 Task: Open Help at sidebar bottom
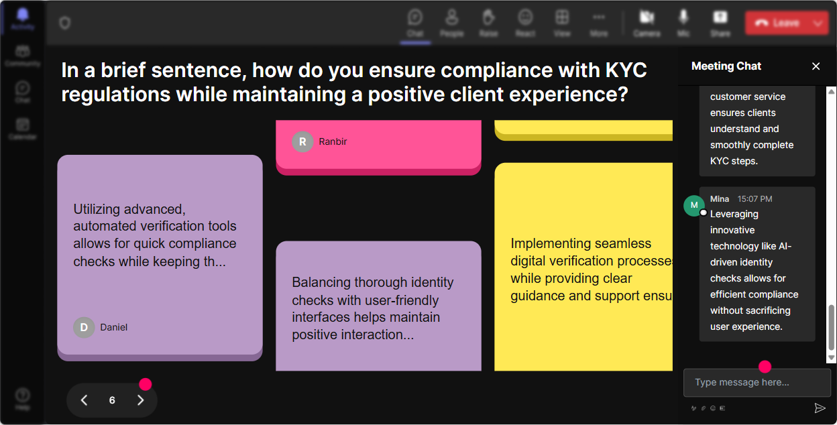[22, 399]
